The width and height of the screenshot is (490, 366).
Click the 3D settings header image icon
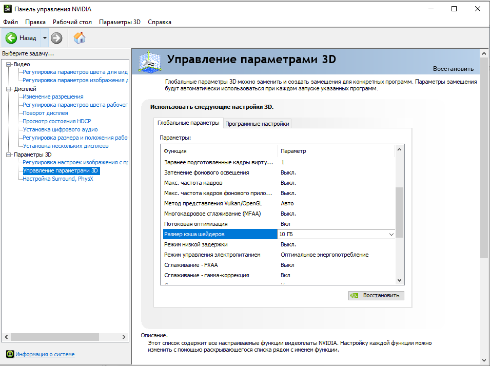(150, 62)
